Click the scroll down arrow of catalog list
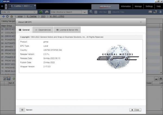 coord(161,73)
